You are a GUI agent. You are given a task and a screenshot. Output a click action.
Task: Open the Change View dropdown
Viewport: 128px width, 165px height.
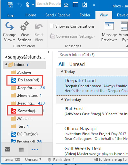click(9, 32)
